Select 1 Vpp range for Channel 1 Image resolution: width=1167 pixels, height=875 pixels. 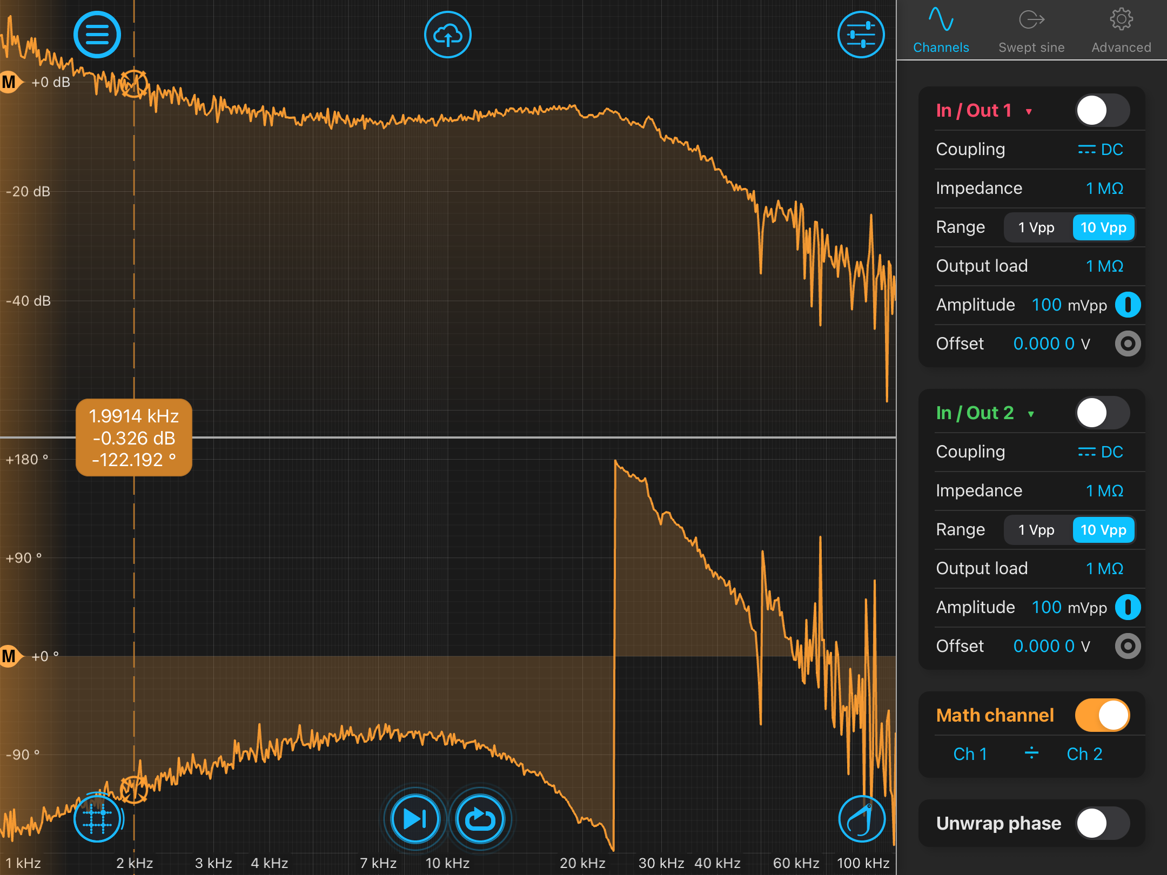pos(1036,227)
